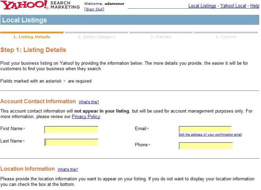261x190 pixels.
Task: Open What's this? beside Account Contact Information
Action: tap(89, 102)
